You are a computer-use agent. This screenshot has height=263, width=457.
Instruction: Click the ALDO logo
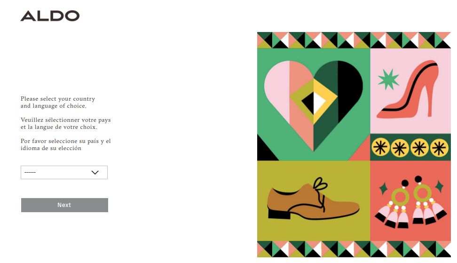point(50,16)
